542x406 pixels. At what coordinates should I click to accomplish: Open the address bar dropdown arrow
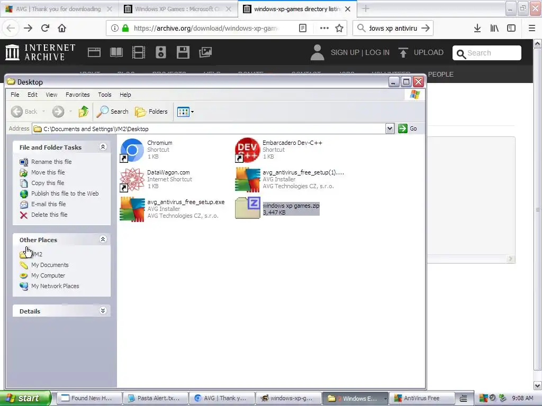tap(390, 129)
